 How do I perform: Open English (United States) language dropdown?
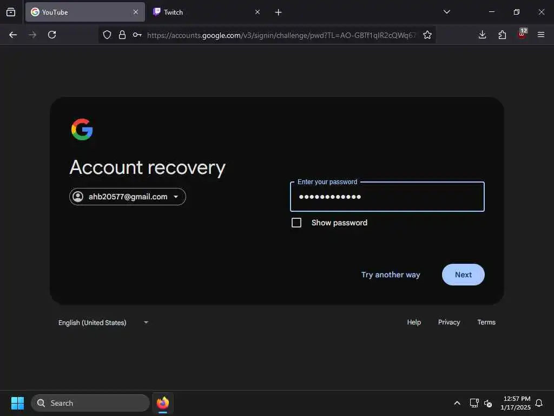103,323
